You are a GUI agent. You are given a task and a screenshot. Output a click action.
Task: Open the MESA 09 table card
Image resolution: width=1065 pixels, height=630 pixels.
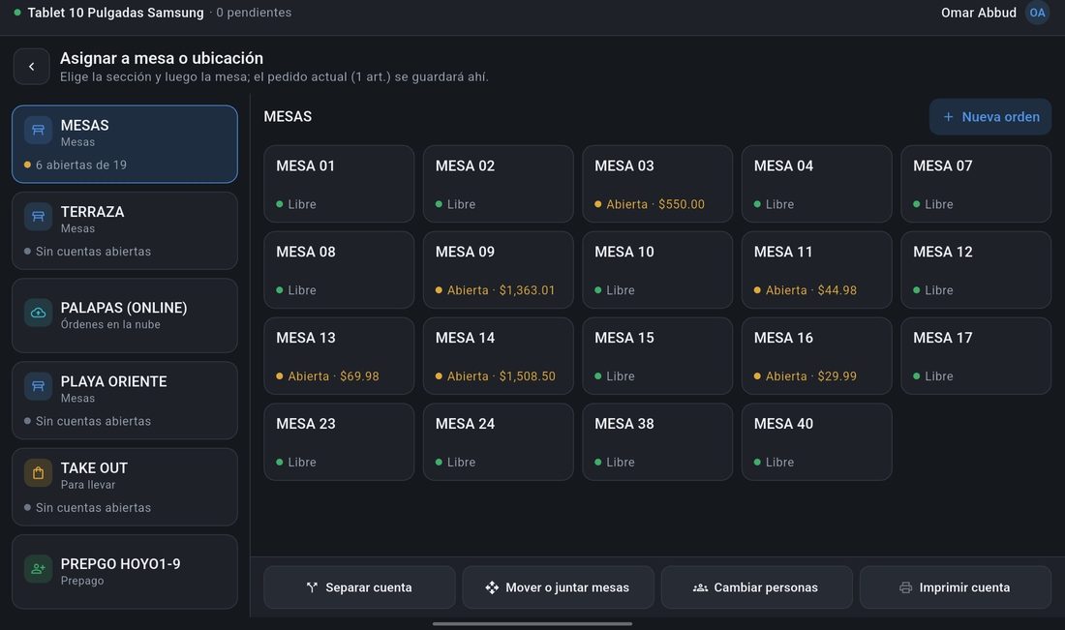click(x=499, y=269)
